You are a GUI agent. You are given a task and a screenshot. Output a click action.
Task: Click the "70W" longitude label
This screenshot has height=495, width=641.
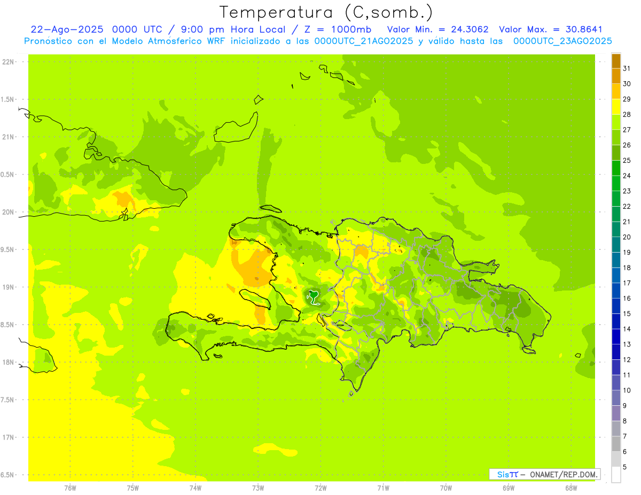point(446,488)
